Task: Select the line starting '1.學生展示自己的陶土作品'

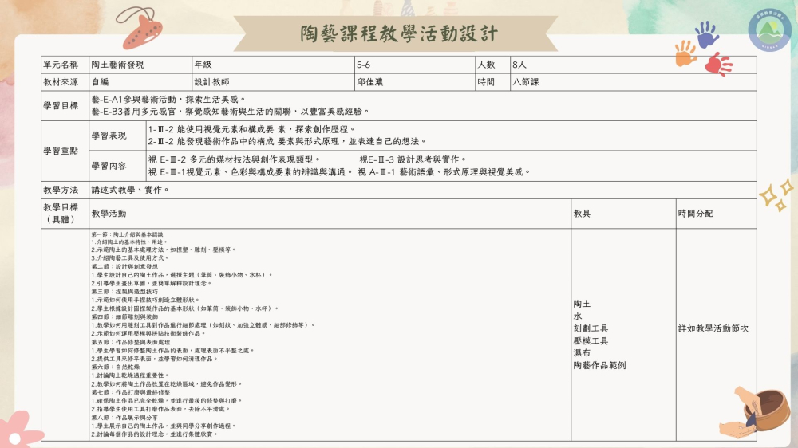Action: coord(164,426)
